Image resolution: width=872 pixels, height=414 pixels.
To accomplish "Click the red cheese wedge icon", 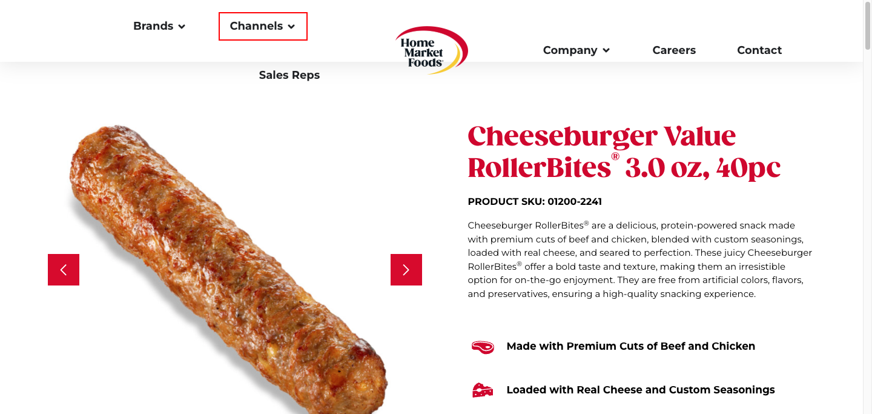I will pyautogui.click(x=483, y=390).
